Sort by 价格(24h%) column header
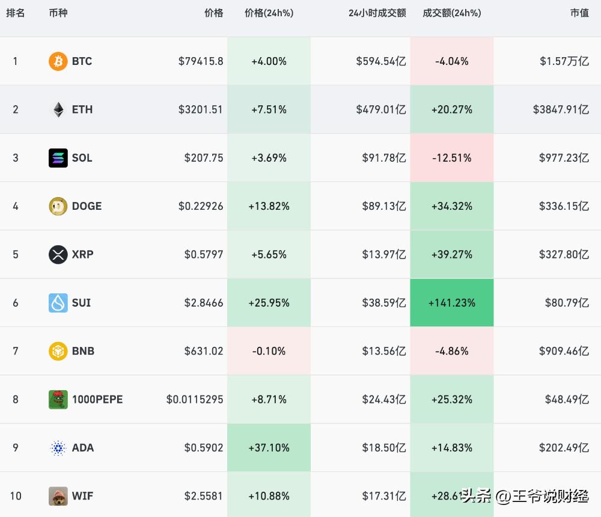 tap(269, 13)
